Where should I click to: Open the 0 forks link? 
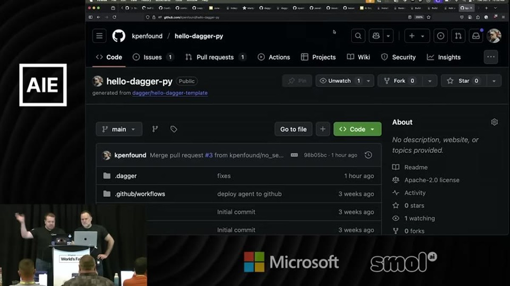[x=414, y=231]
